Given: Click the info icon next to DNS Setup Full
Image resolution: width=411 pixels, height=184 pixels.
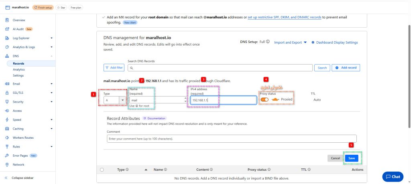Looking at the screenshot, I should 268,42.
